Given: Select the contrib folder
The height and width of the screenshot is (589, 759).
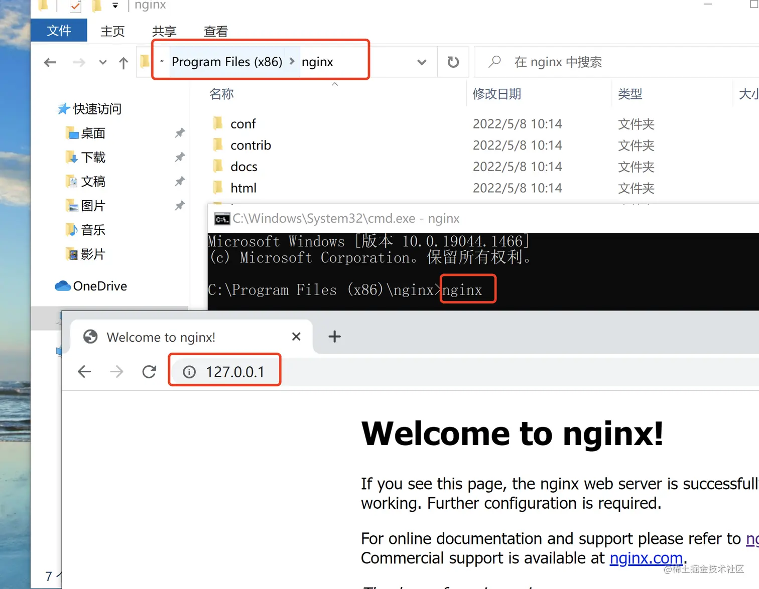Looking at the screenshot, I should coord(250,145).
